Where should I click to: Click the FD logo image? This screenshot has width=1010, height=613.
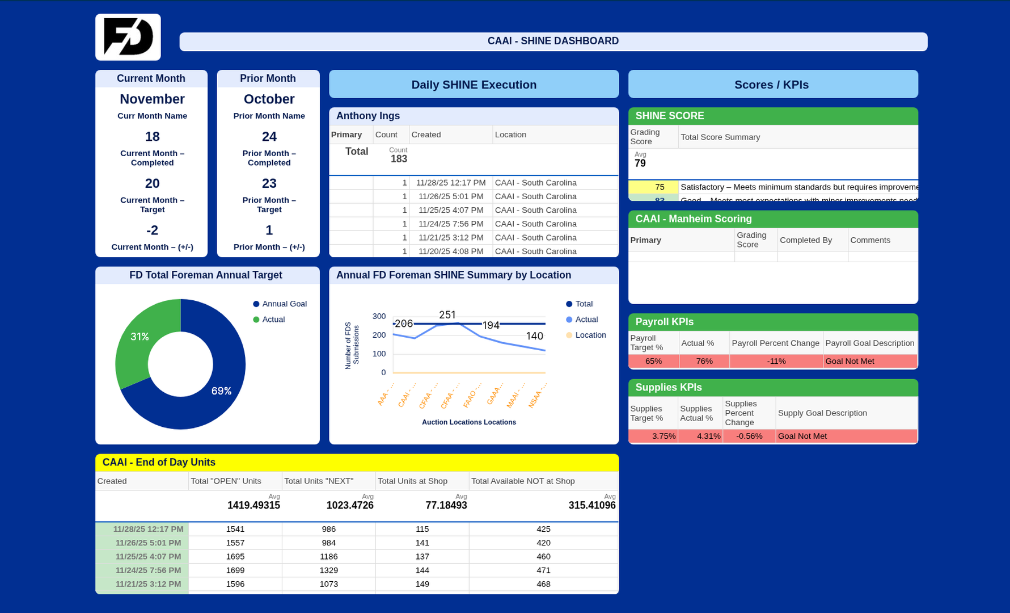click(128, 37)
